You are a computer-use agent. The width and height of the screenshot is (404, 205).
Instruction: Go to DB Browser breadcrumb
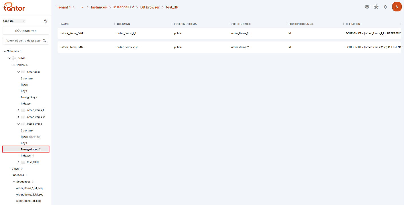tap(150, 7)
